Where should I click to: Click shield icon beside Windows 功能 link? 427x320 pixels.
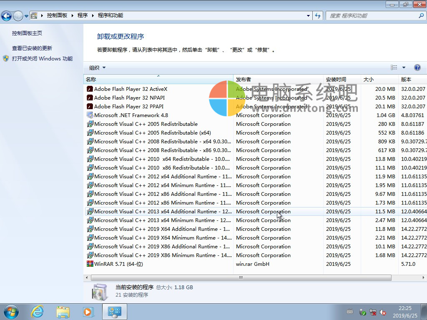click(x=6, y=58)
